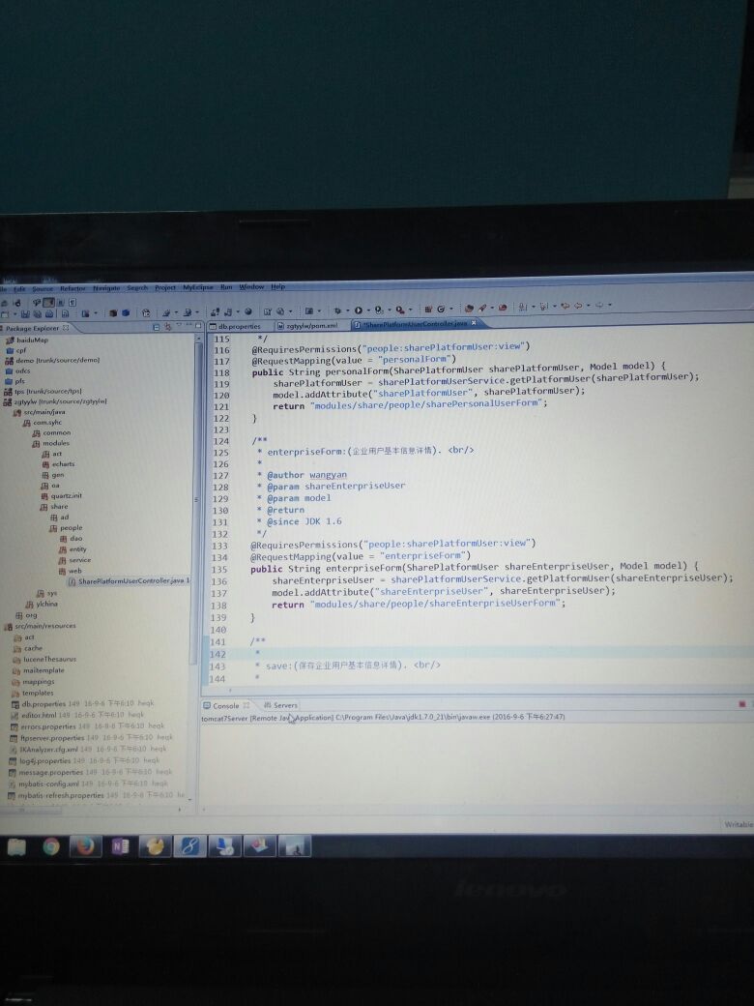Open the Servers view tab
Screen dimensions: 754x1006
284,705
